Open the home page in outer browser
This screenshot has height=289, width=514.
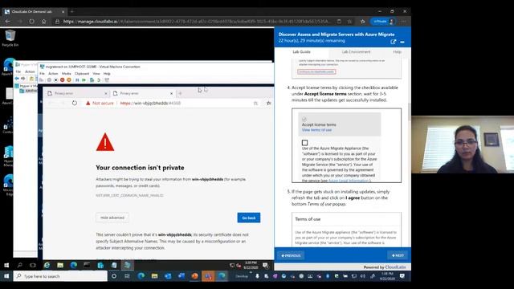tap(43, 22)
